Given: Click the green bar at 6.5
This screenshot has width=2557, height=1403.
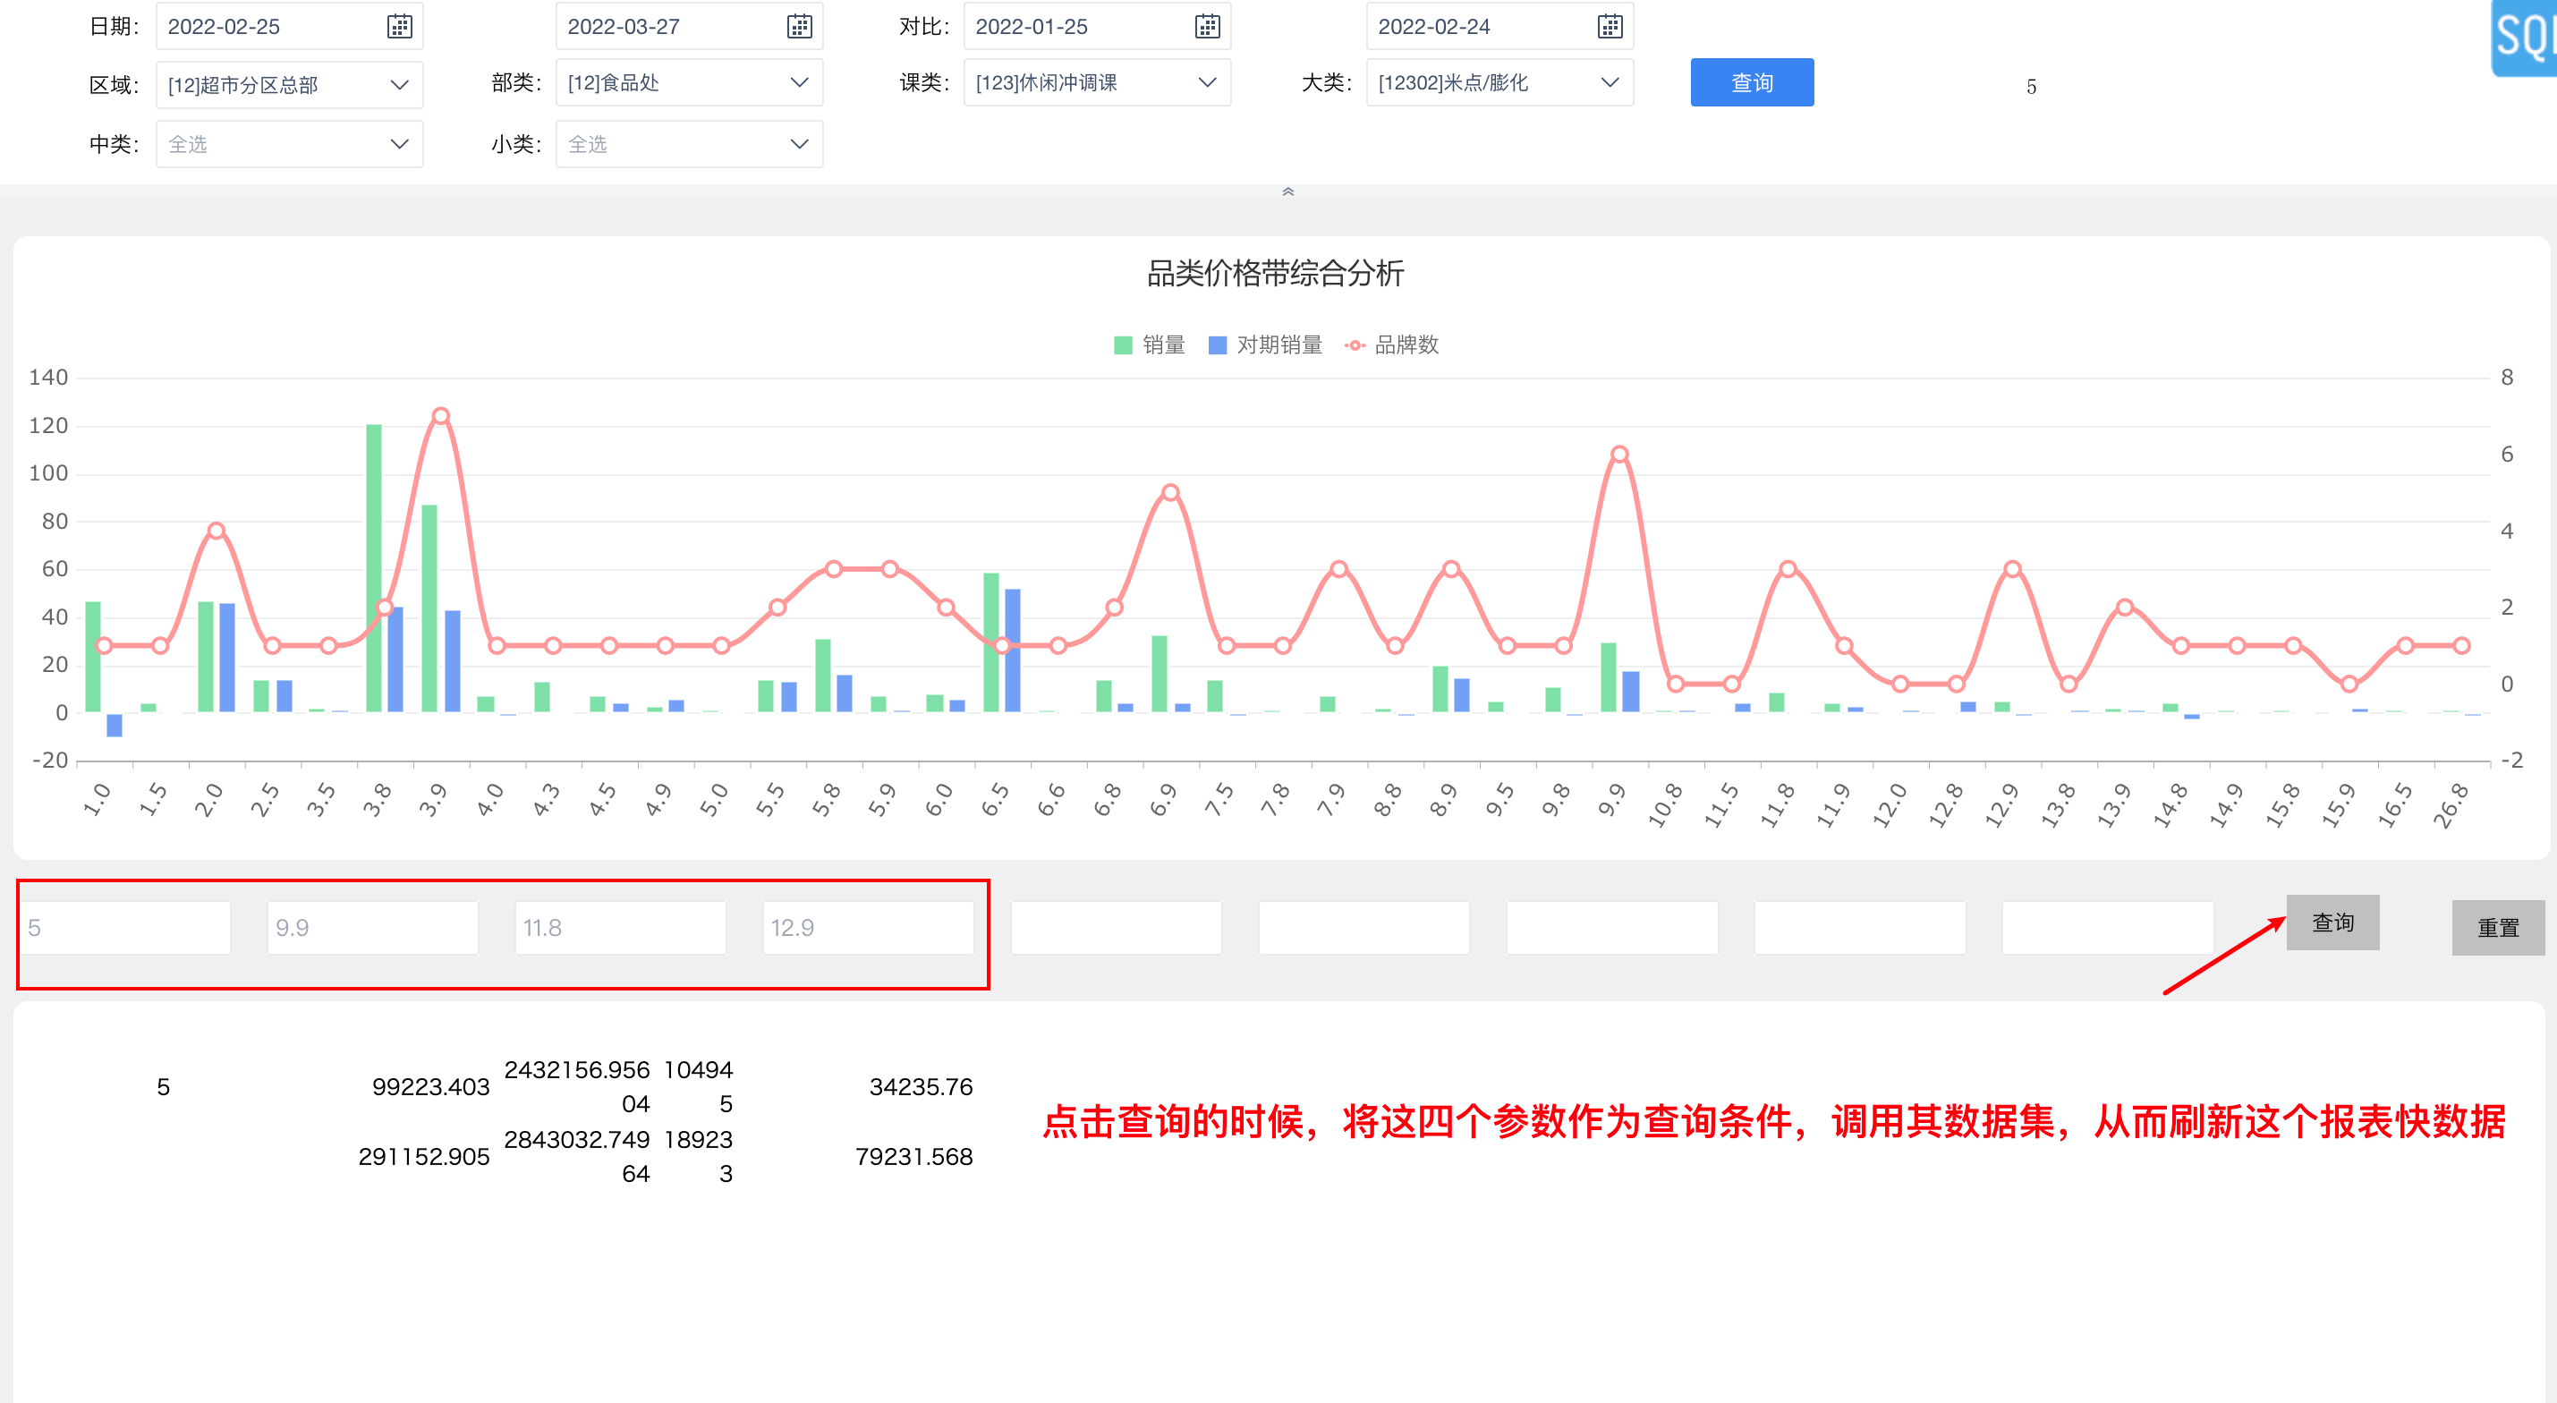Looking at the screenshot, I should tap(990, 642).
